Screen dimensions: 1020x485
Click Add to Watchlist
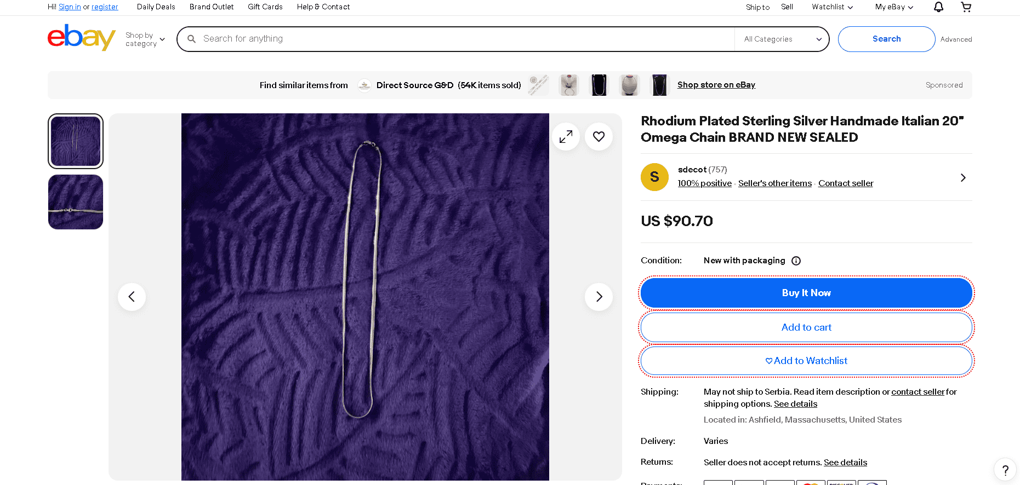[806, 361]
